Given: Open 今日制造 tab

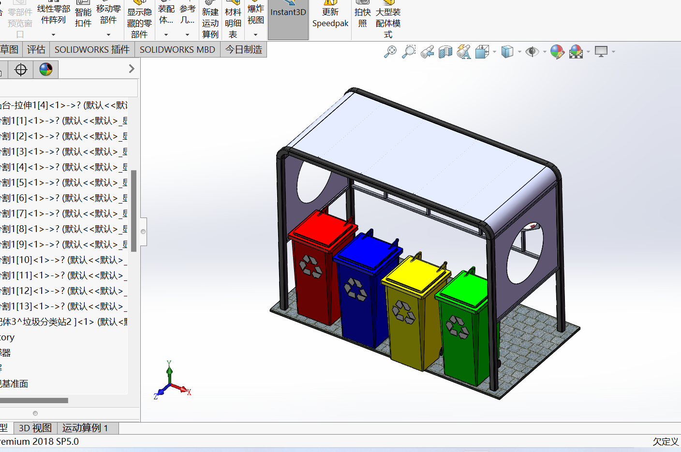Looking at the screenshot, I should tap(244, 49).
